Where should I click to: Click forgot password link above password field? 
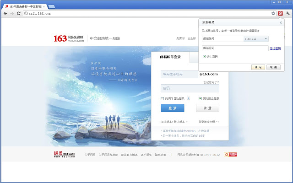pos(211,82)
